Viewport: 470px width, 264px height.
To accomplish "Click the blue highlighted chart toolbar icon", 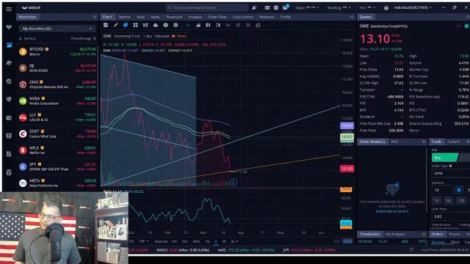I will [126, 26].
